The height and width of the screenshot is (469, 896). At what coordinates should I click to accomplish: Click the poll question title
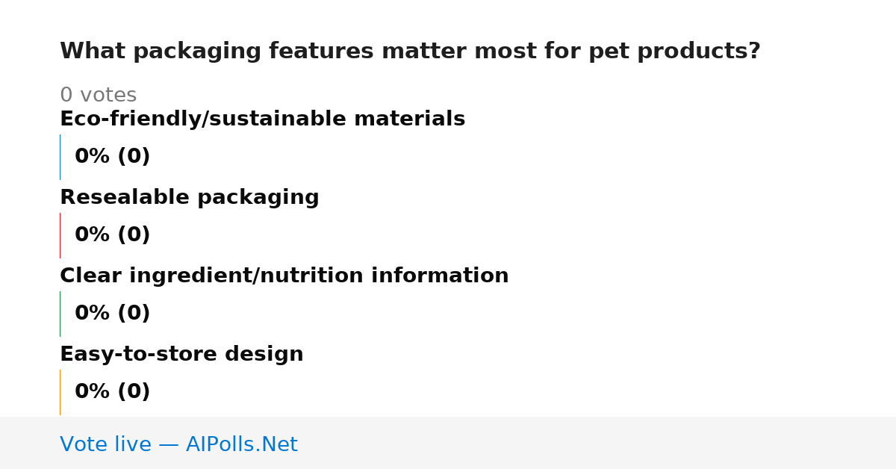410,51
